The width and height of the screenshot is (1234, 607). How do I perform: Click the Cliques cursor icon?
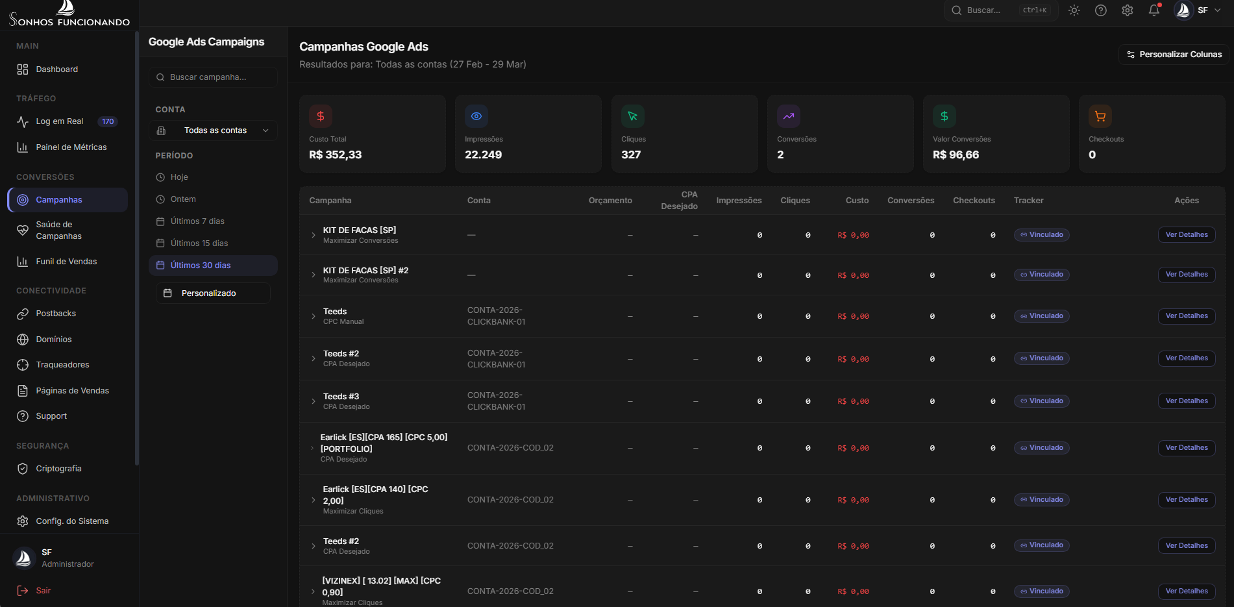point(633,116)
